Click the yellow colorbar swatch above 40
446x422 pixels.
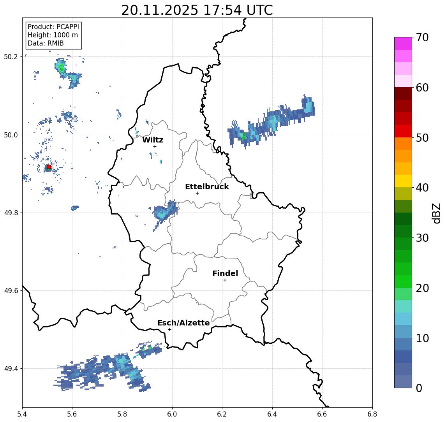tap(403, 181)
